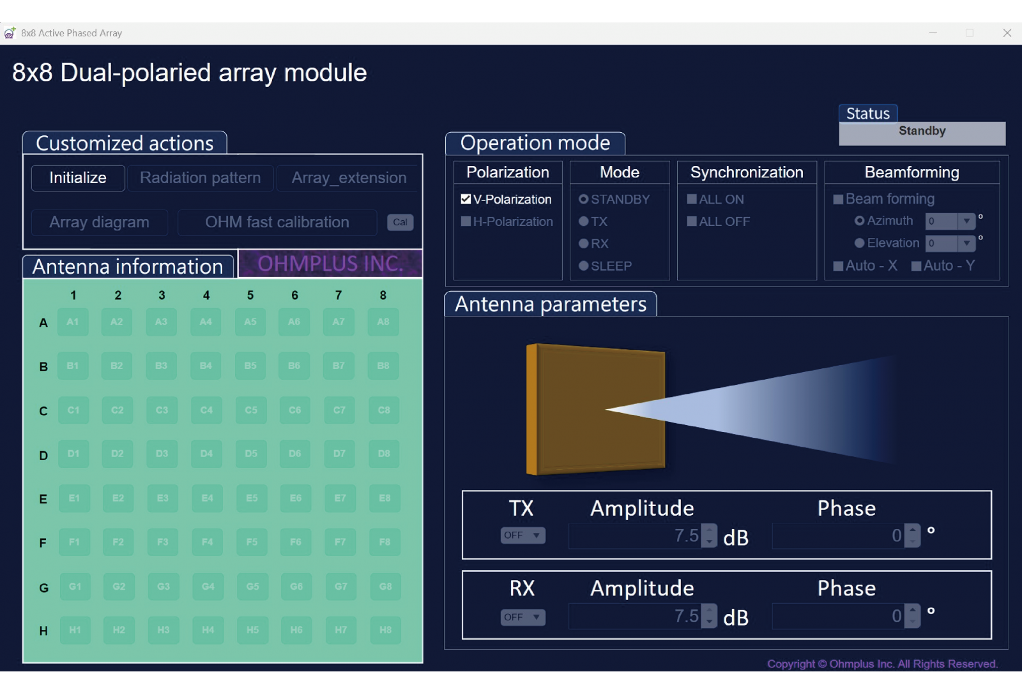Check the ALL ON synchronization box
This screenshot has height=688, width=1022.
coord(692,199)
